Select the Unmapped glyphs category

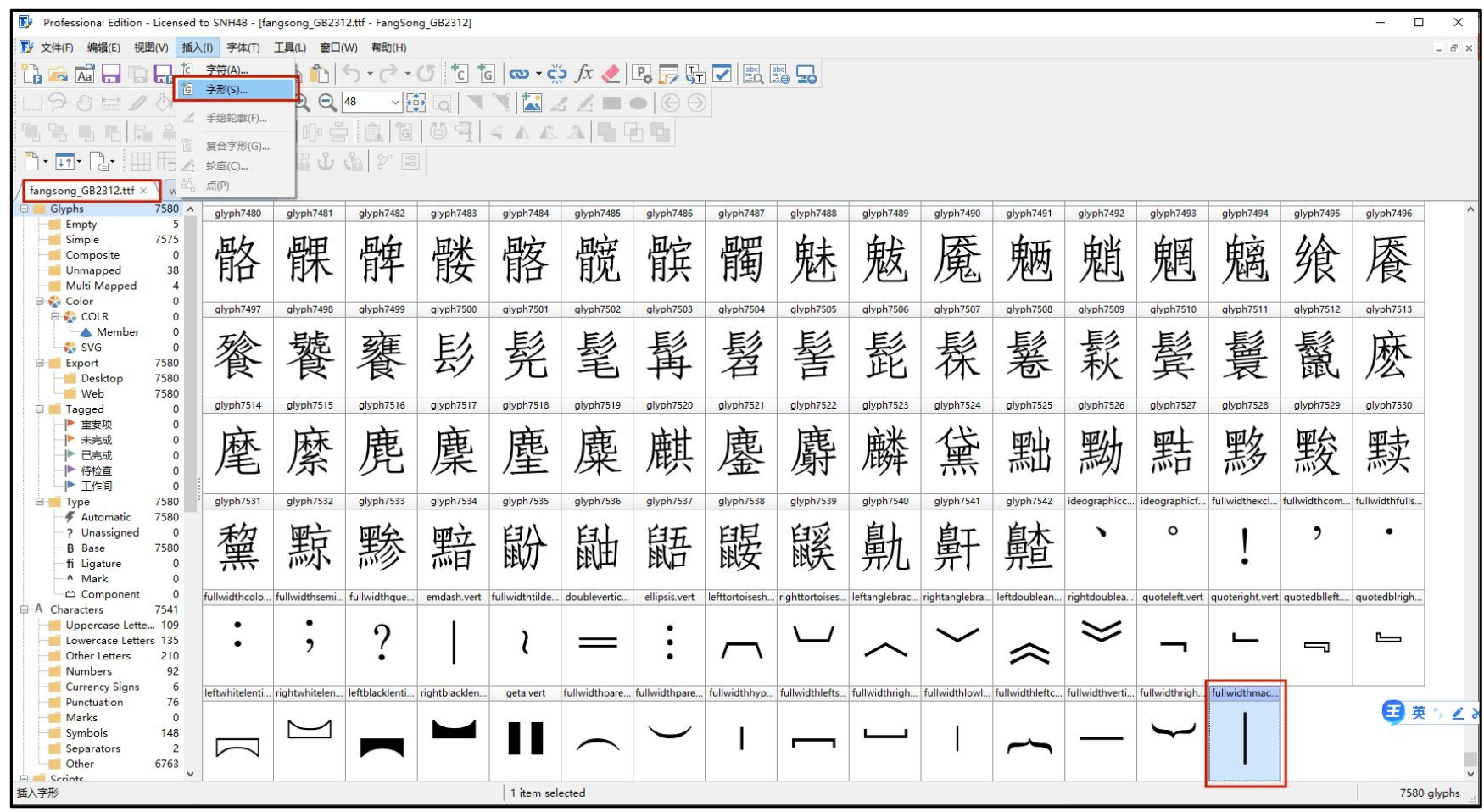pos(93,270)
